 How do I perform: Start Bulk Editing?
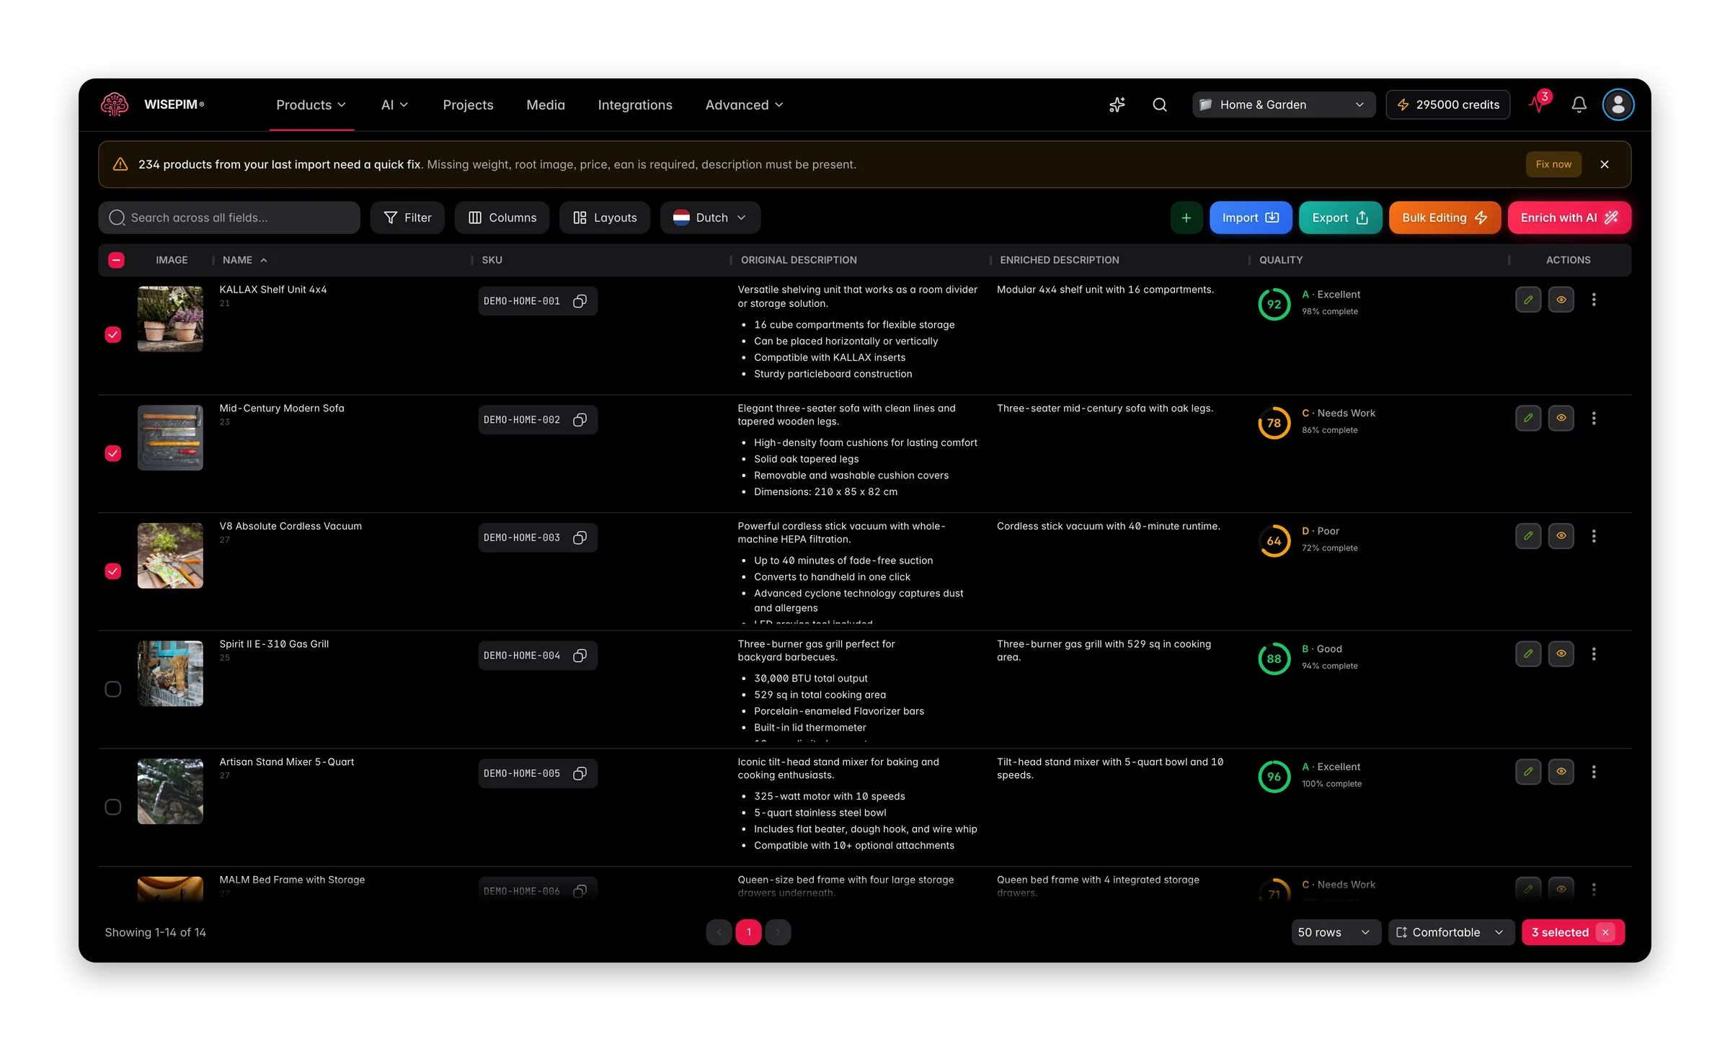[1445, 218]
